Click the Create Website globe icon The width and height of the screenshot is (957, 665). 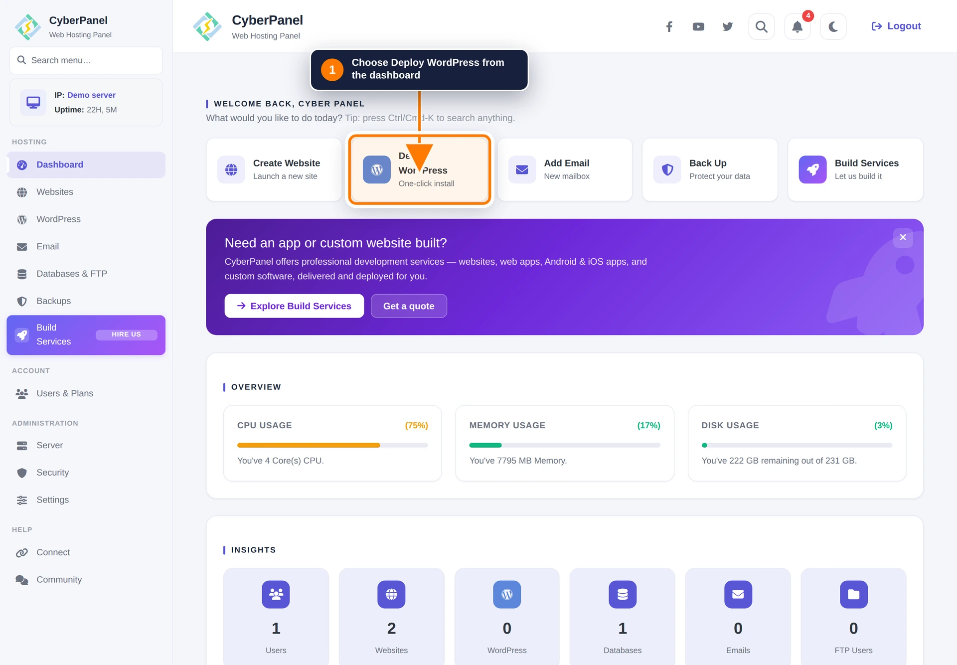pos(231,169)
